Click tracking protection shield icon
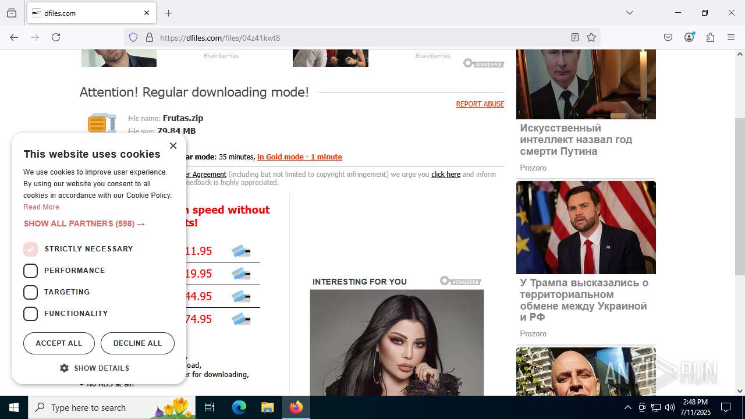745x419 pixels. point(133,37)
